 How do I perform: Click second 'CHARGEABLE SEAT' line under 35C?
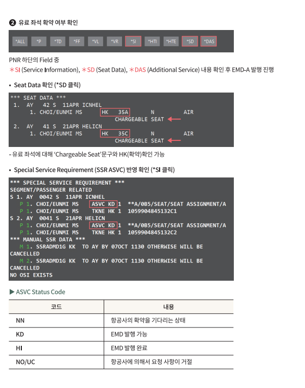139,141
